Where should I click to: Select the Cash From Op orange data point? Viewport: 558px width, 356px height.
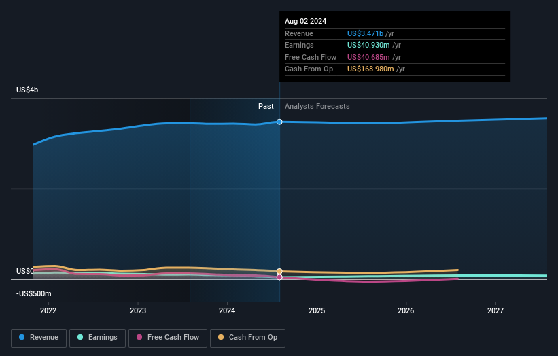pos(279,271)
